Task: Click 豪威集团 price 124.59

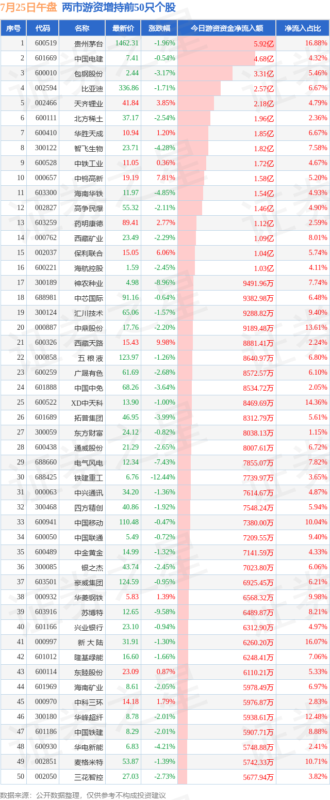Action: pos(129,582)
